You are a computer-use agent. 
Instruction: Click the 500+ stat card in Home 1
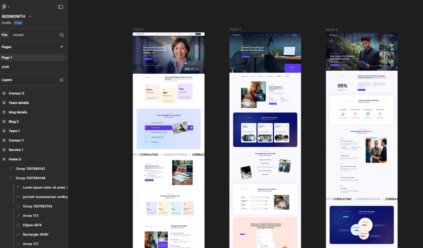pos(185,91)
